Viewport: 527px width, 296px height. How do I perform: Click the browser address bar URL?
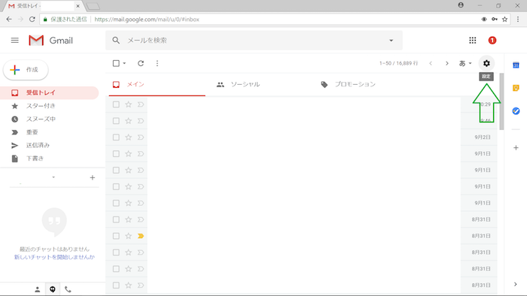point(147,20)
